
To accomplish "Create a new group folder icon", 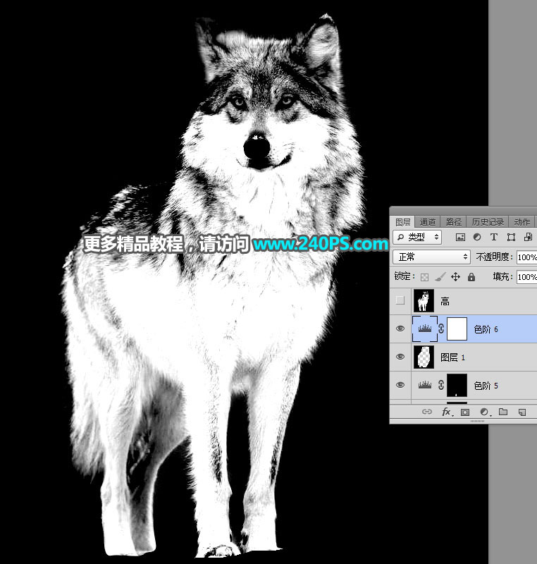I will (x=503, y=412).
